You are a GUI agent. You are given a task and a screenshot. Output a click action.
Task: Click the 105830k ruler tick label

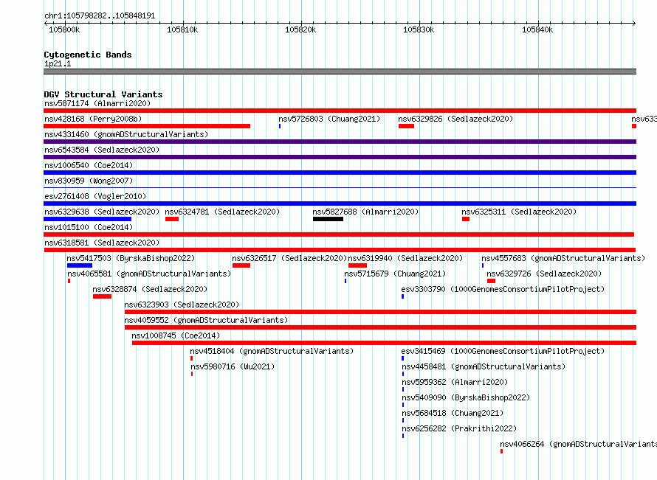[419, 29]
